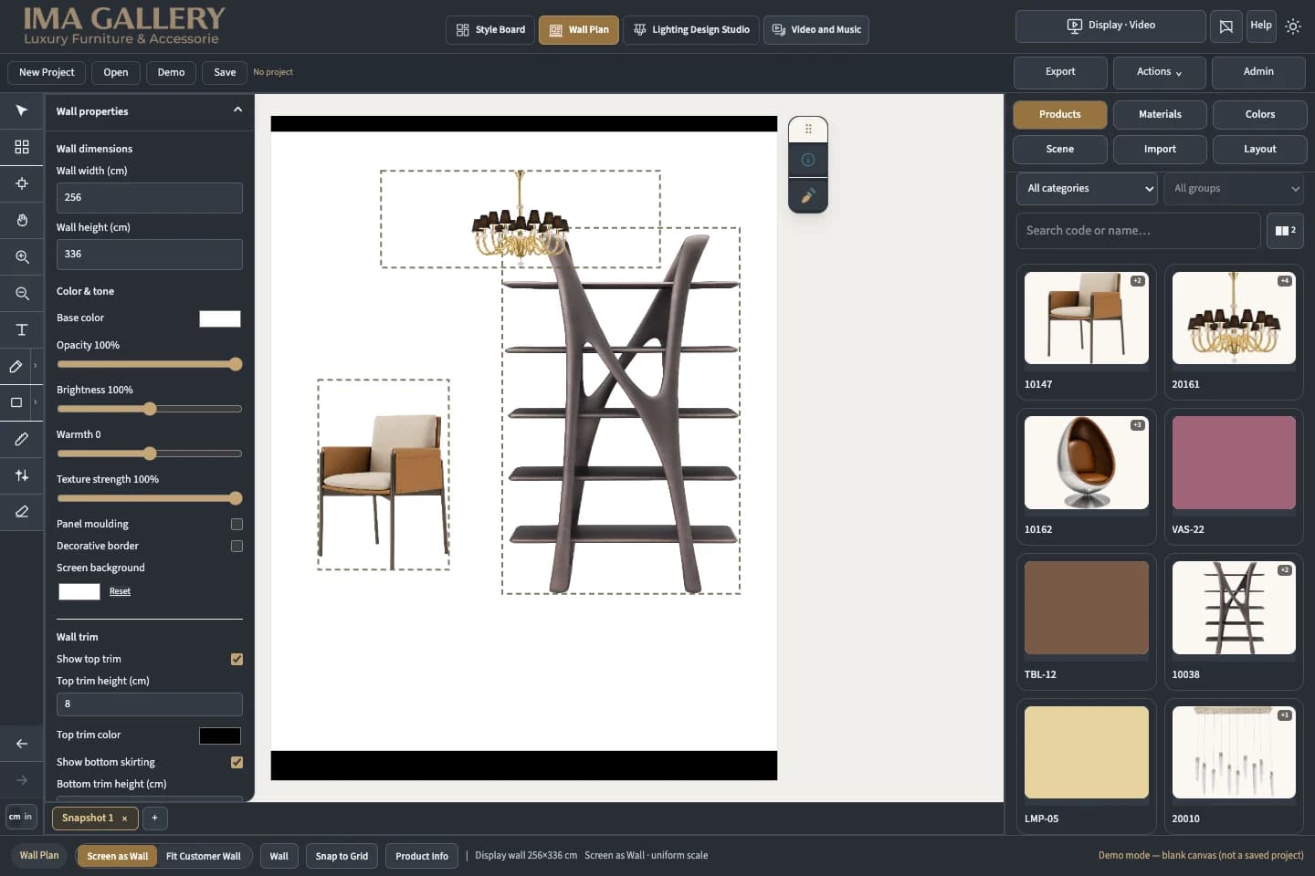Uncheck Show bottom skirting
The width and height of the screenshot is (1315, 876).
click(x=237, y=763)
